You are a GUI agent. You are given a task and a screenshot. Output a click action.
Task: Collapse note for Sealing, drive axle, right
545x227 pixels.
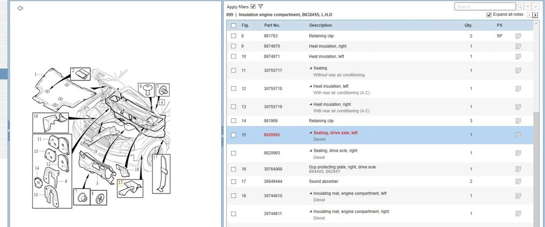(311, 151)
